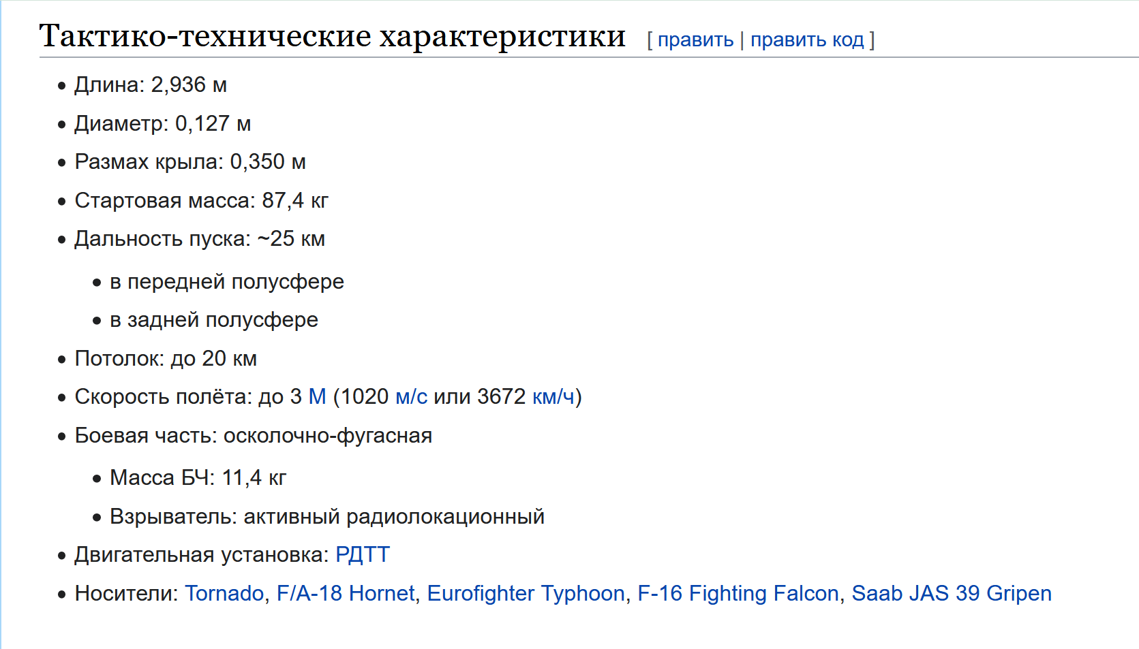Viewport: 1139px width, 649px height.
Task: Click the 'Масса БЧ: 11,4 кг' sub-item
Action: (x=198, y=478)
